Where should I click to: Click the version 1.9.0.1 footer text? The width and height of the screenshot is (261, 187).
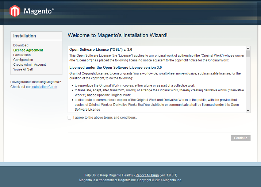[168, 175]
